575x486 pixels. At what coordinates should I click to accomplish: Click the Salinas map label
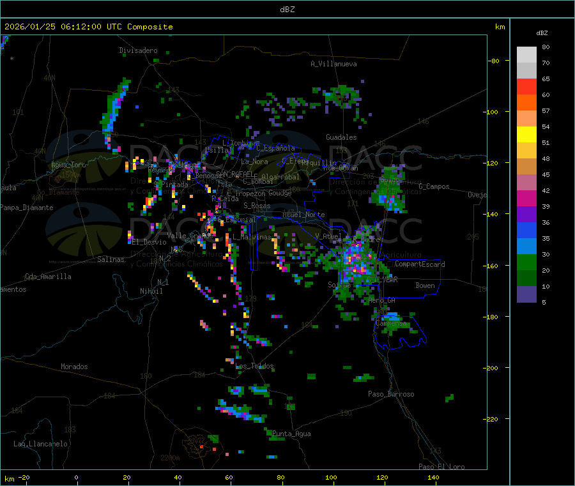point(111,259)
